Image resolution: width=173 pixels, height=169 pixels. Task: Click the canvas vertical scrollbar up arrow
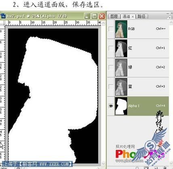pyautogui.click(x=103, y=23)
